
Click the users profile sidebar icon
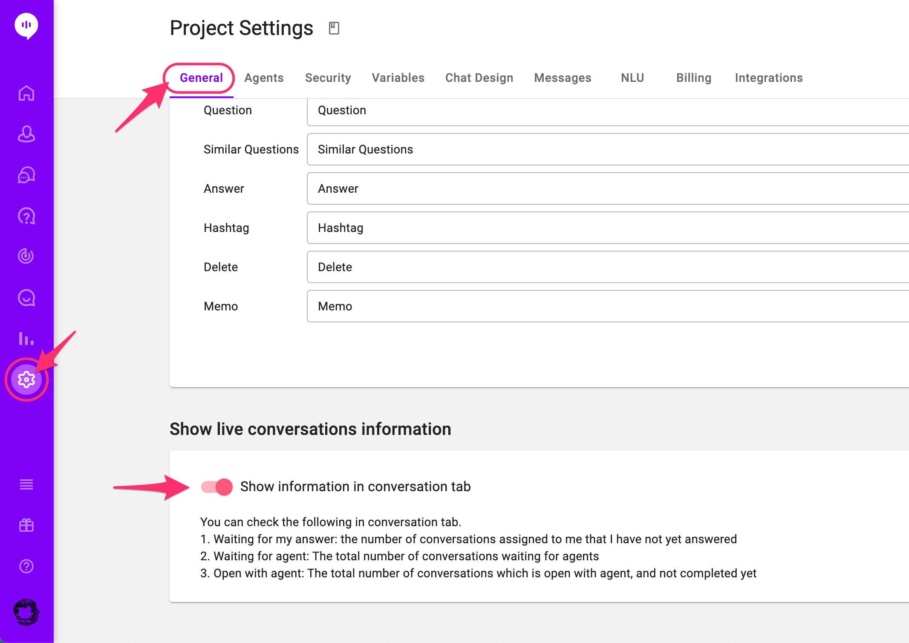(x=26, y=134)
